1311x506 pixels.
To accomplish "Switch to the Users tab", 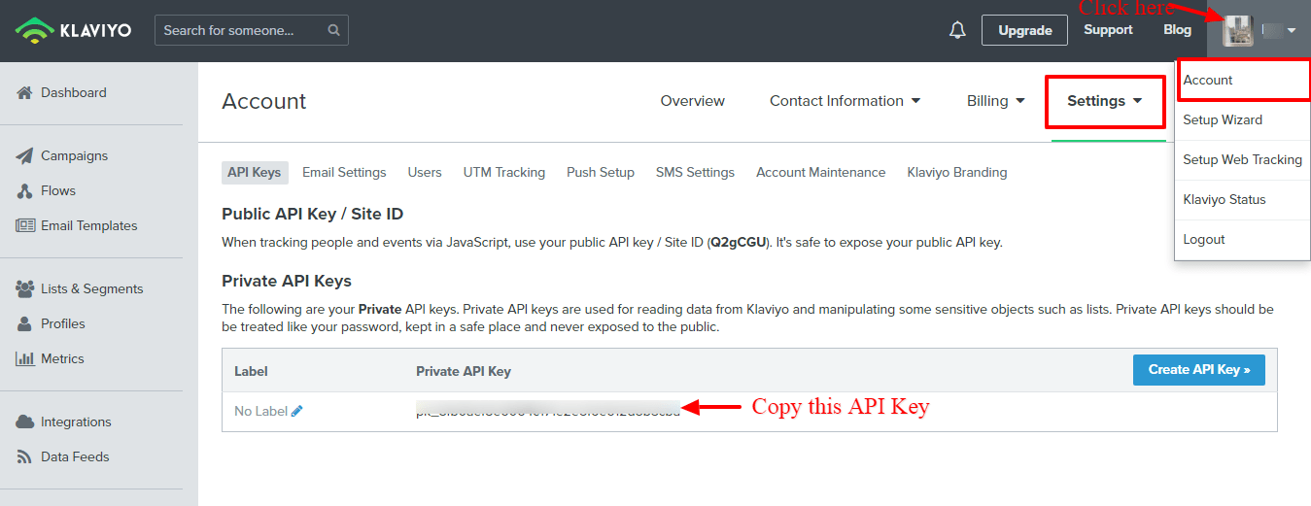I will [x=425, y=172].
